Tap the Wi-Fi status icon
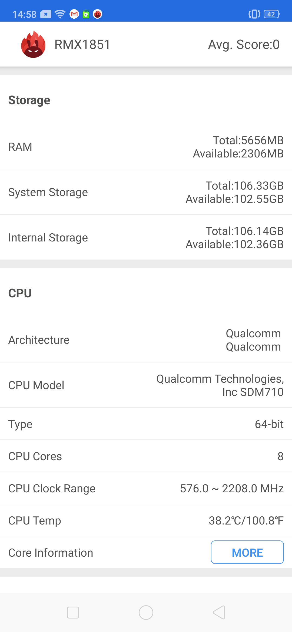Image resolution: width=292 pixels, height=632 pixels. [x=60, y=14]
